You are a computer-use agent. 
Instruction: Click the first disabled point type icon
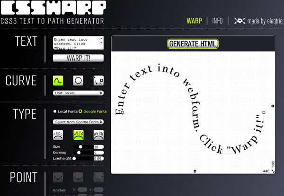pos(58,177)
